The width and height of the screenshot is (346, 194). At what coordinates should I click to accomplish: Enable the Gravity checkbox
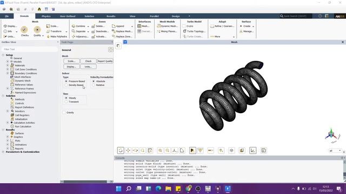(64, 113)
